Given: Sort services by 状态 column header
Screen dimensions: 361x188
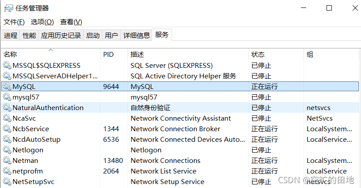Looking at the screenshot, I should click(276, 55).
